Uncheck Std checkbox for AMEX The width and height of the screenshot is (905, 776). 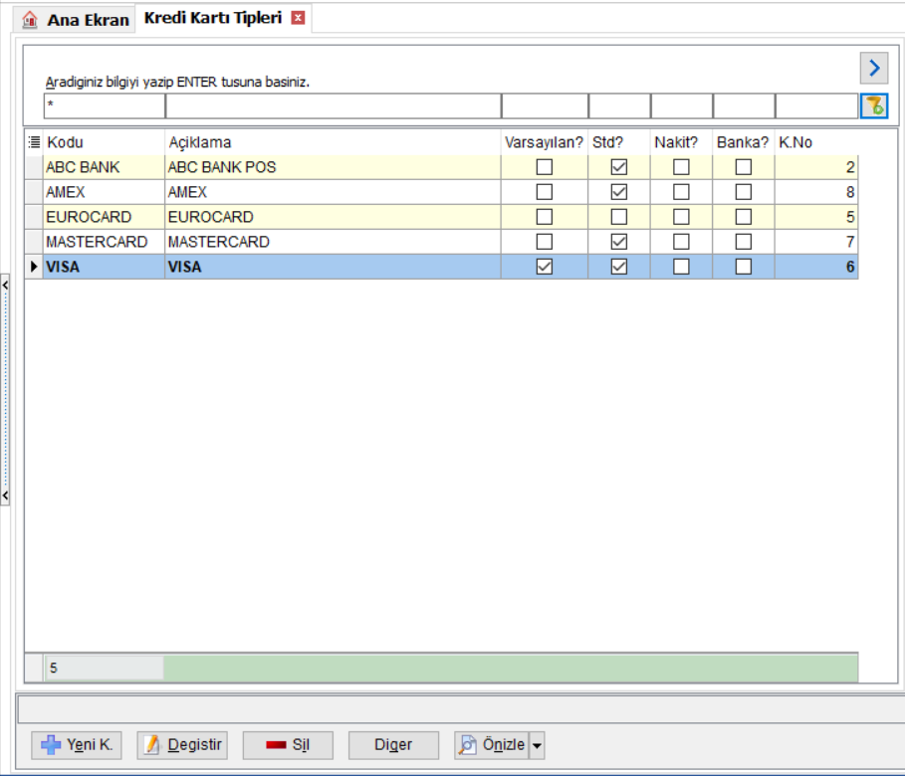tap(618, 192)
